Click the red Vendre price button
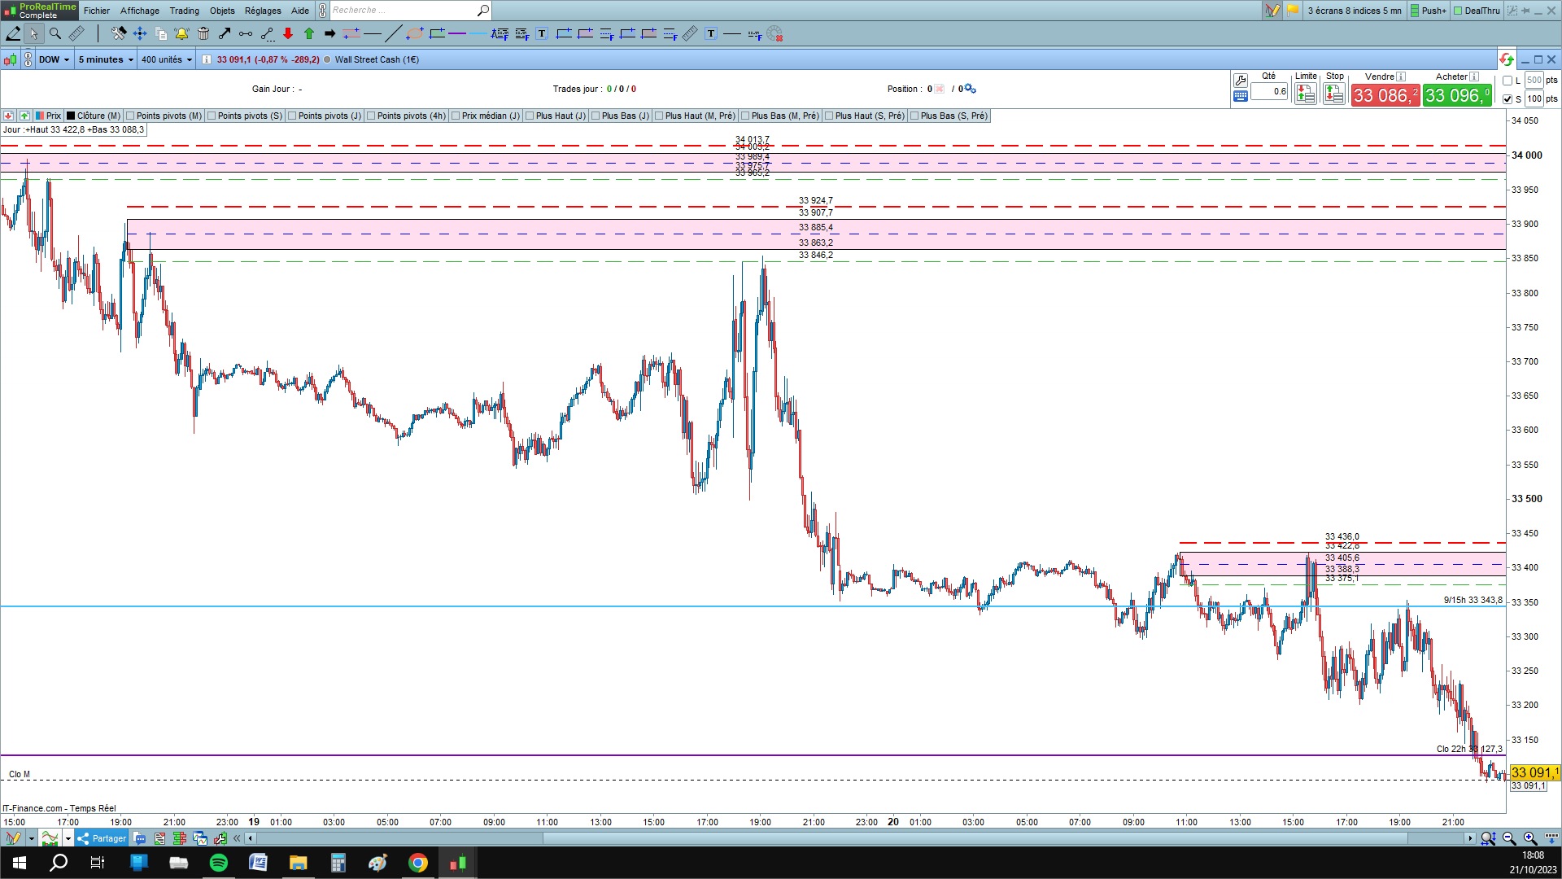Image resolution: width=1562 pixels, height=879 pixels. (1385, 95)
